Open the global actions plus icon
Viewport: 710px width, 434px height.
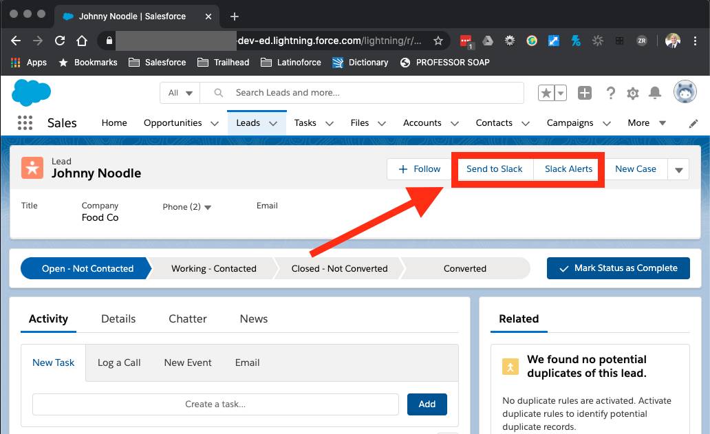585,94
